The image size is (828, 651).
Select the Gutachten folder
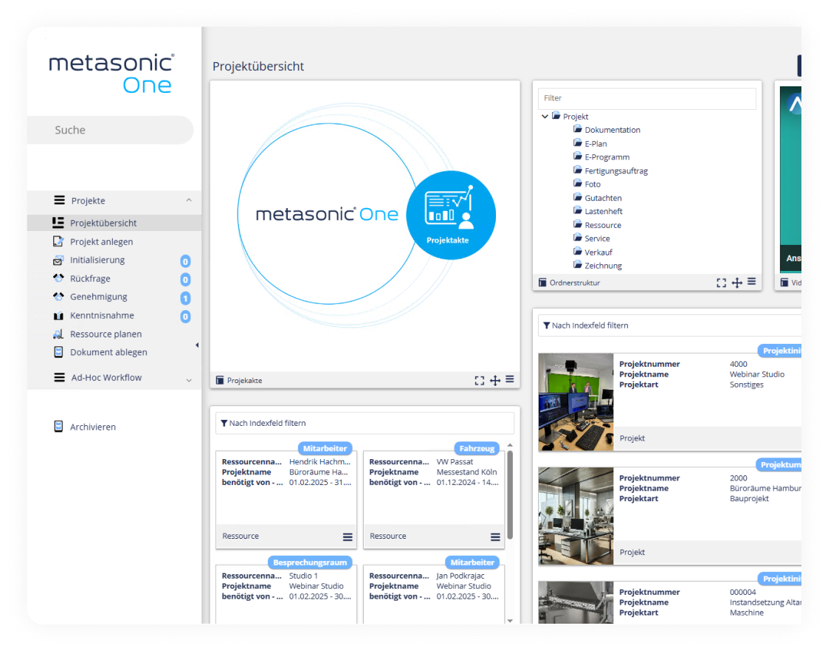(x=603, y=198)
